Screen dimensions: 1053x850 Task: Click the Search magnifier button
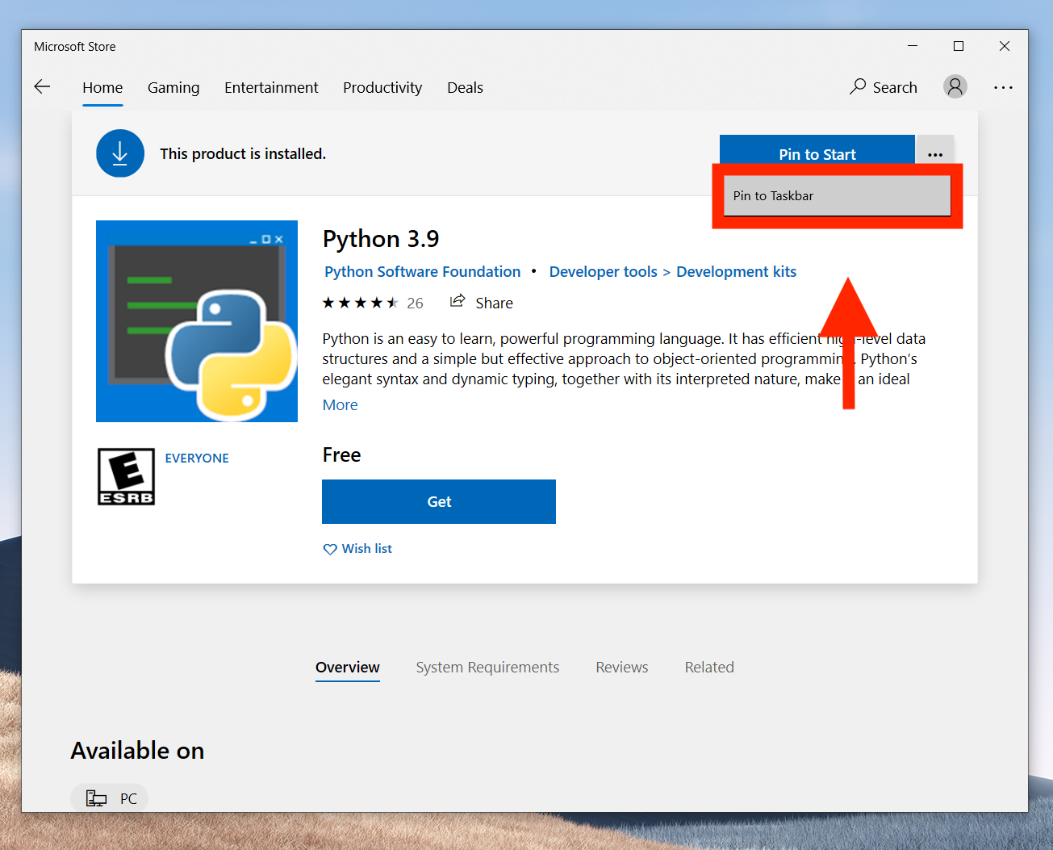click(884, 87)
